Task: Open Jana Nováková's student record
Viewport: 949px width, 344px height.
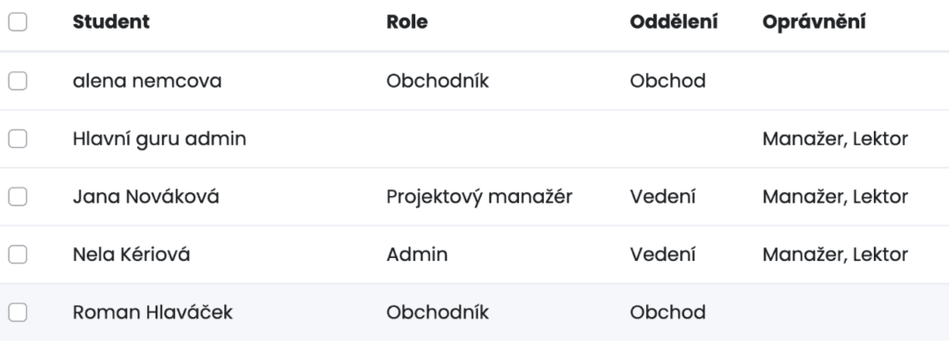Action: pyautogui.click(x=146, y=197)
